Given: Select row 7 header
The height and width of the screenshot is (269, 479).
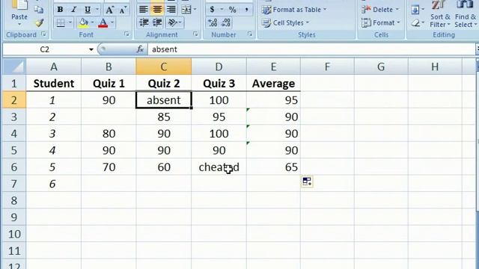Looking at the screenshot, I should coord(14,184).
